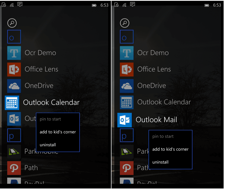The image size is (225, 189).
Task: Launch Office Lens icon on the right screen
Action: [127, 69]
